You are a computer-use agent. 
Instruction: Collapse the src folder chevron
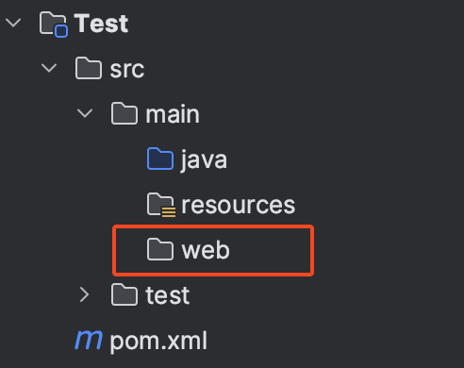[49, 68]
